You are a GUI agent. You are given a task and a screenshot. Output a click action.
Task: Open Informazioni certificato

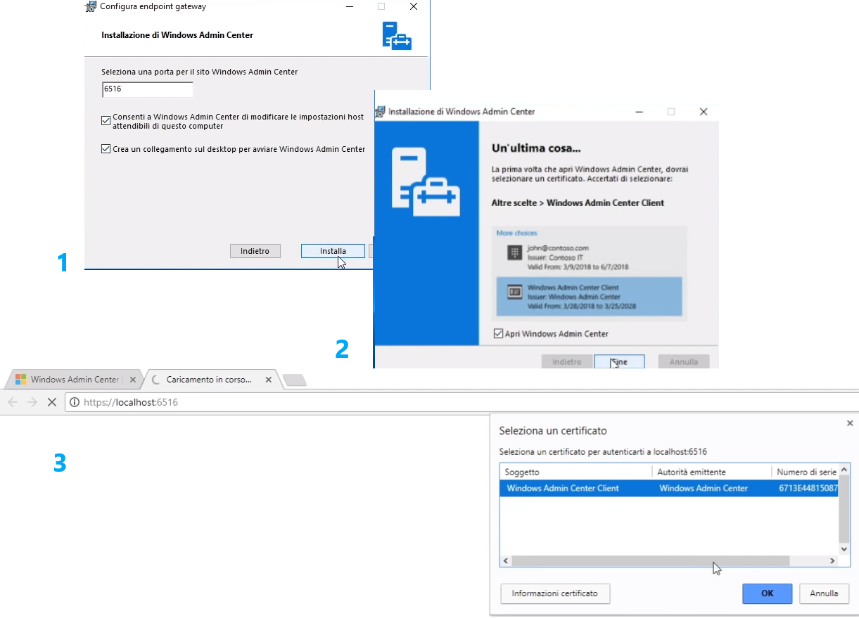click(x=555, y=593)
